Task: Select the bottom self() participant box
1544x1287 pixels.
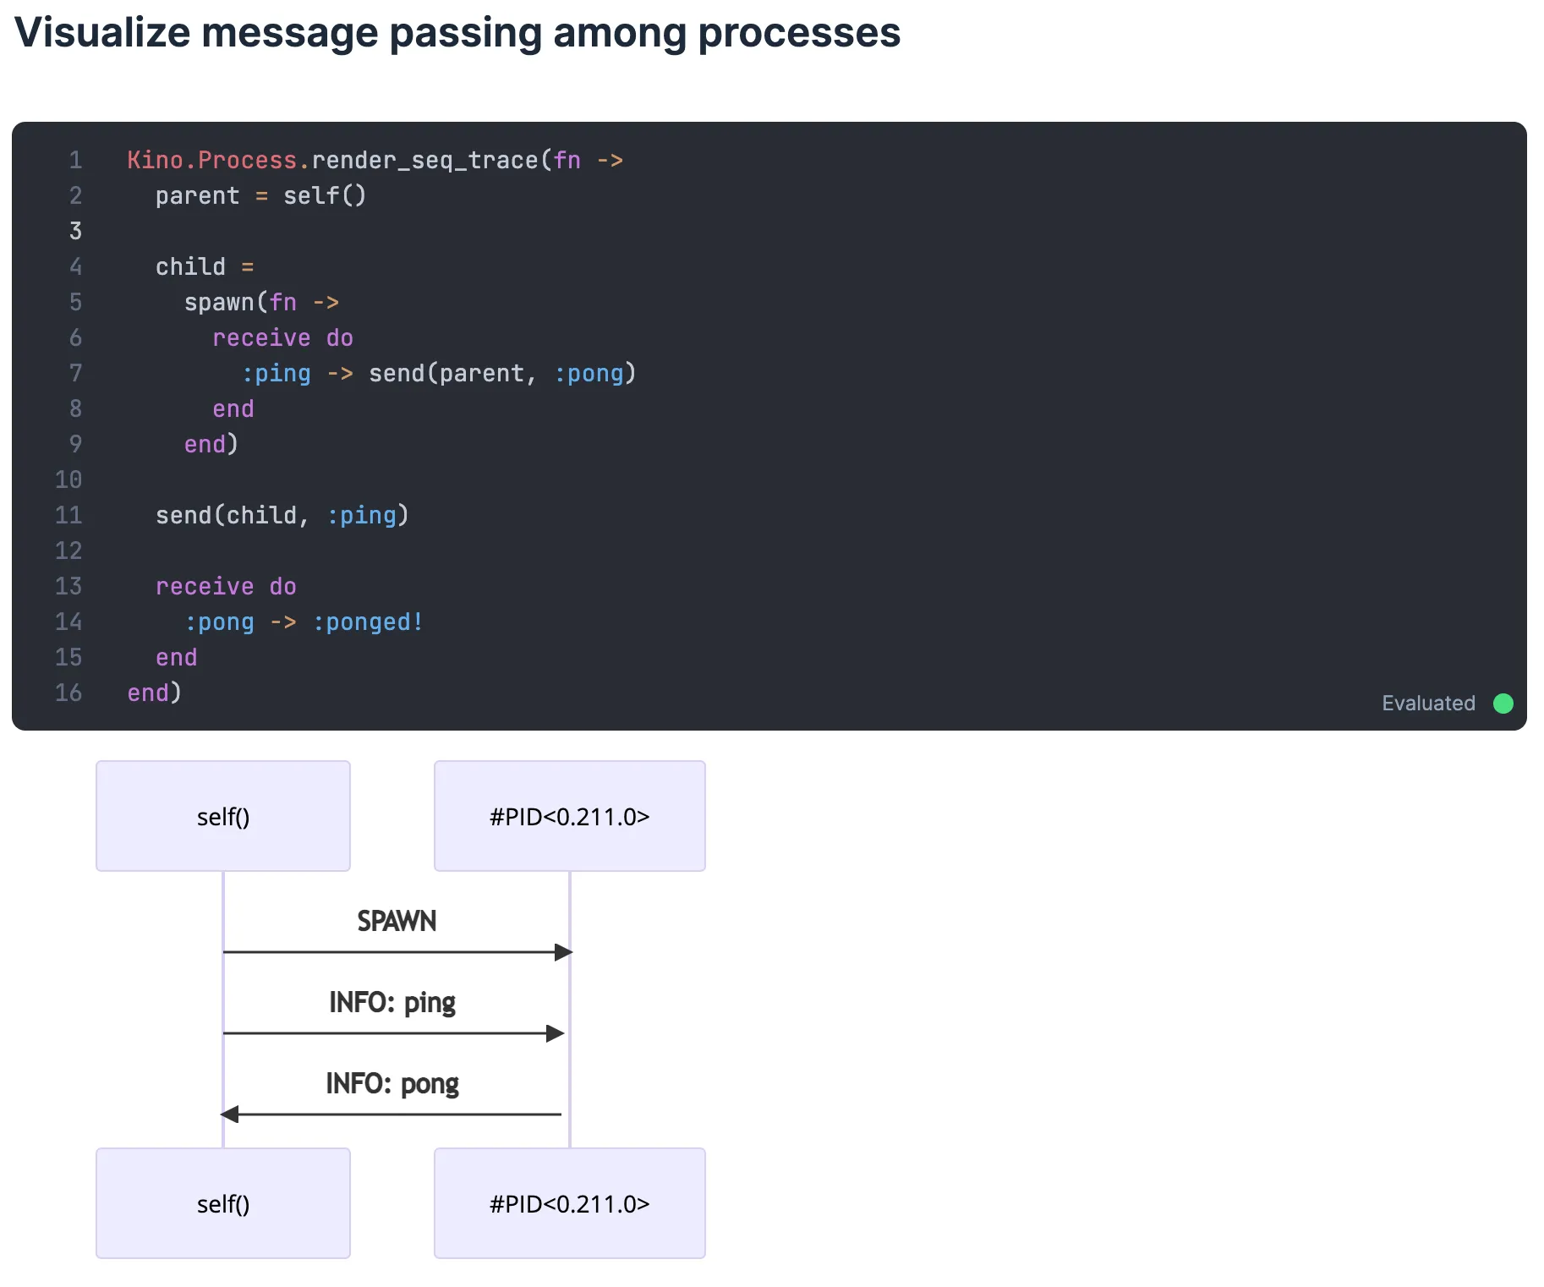Action: coord(223,1203)
